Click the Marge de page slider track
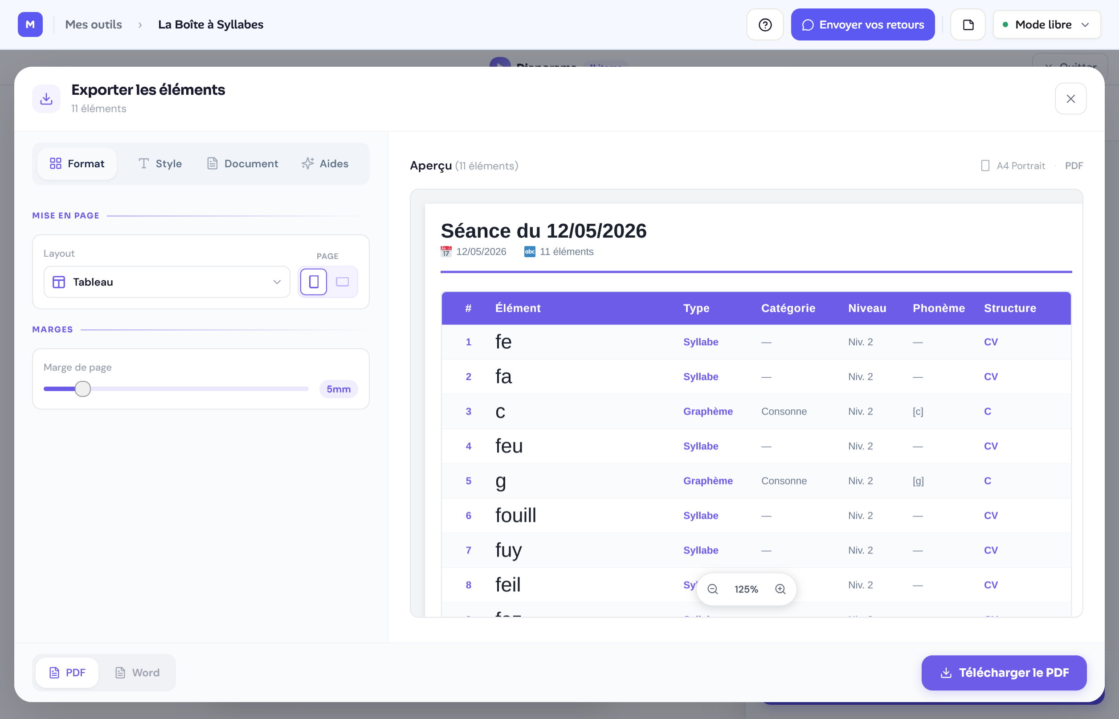 [x=176, y=389]
